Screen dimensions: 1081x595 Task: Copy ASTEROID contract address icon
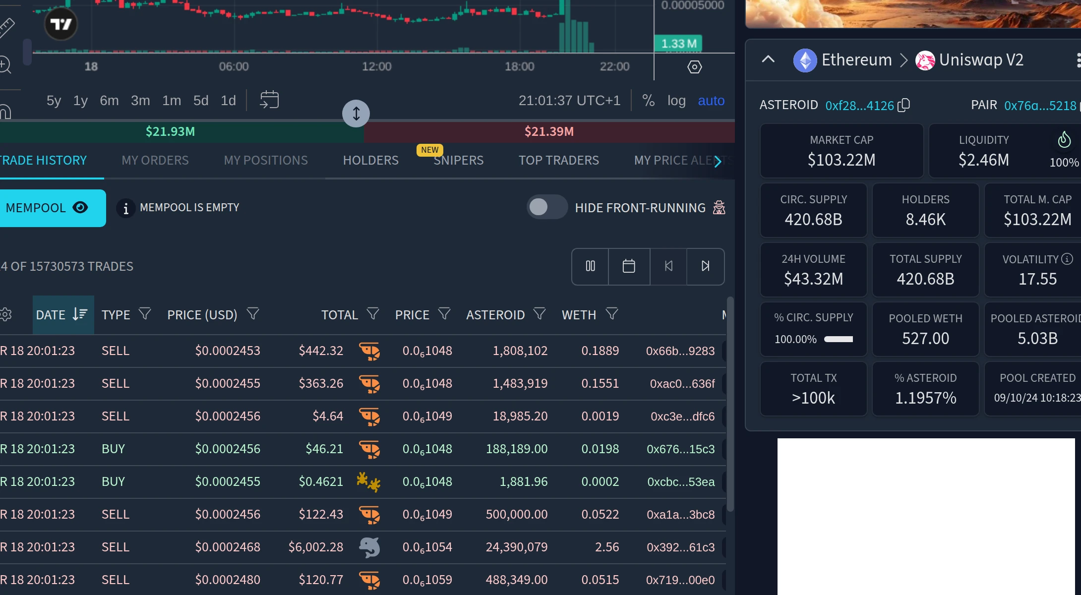tap(903, 105)
